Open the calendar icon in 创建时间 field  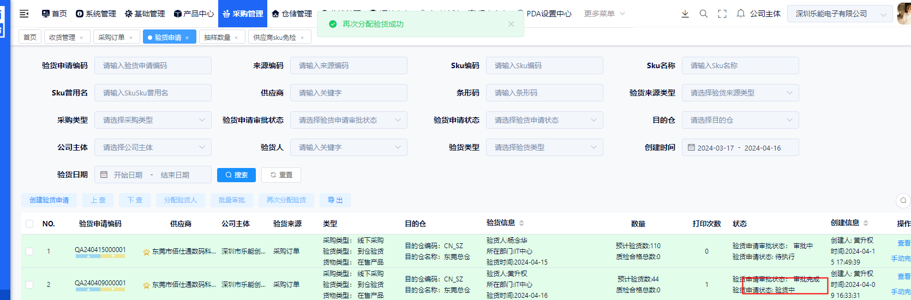[691, 147]
